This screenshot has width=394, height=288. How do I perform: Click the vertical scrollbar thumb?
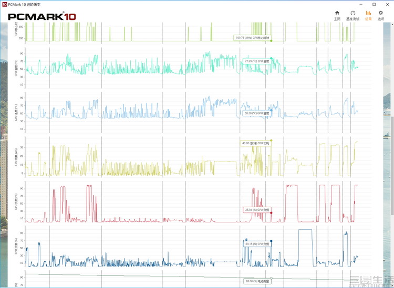point(392,166)
